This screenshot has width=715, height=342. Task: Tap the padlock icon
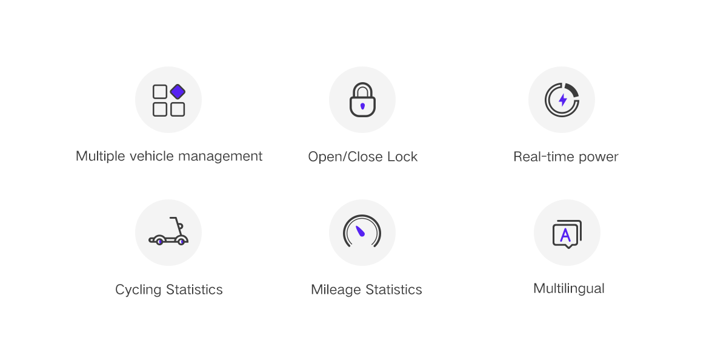click(x=362, y=100)
